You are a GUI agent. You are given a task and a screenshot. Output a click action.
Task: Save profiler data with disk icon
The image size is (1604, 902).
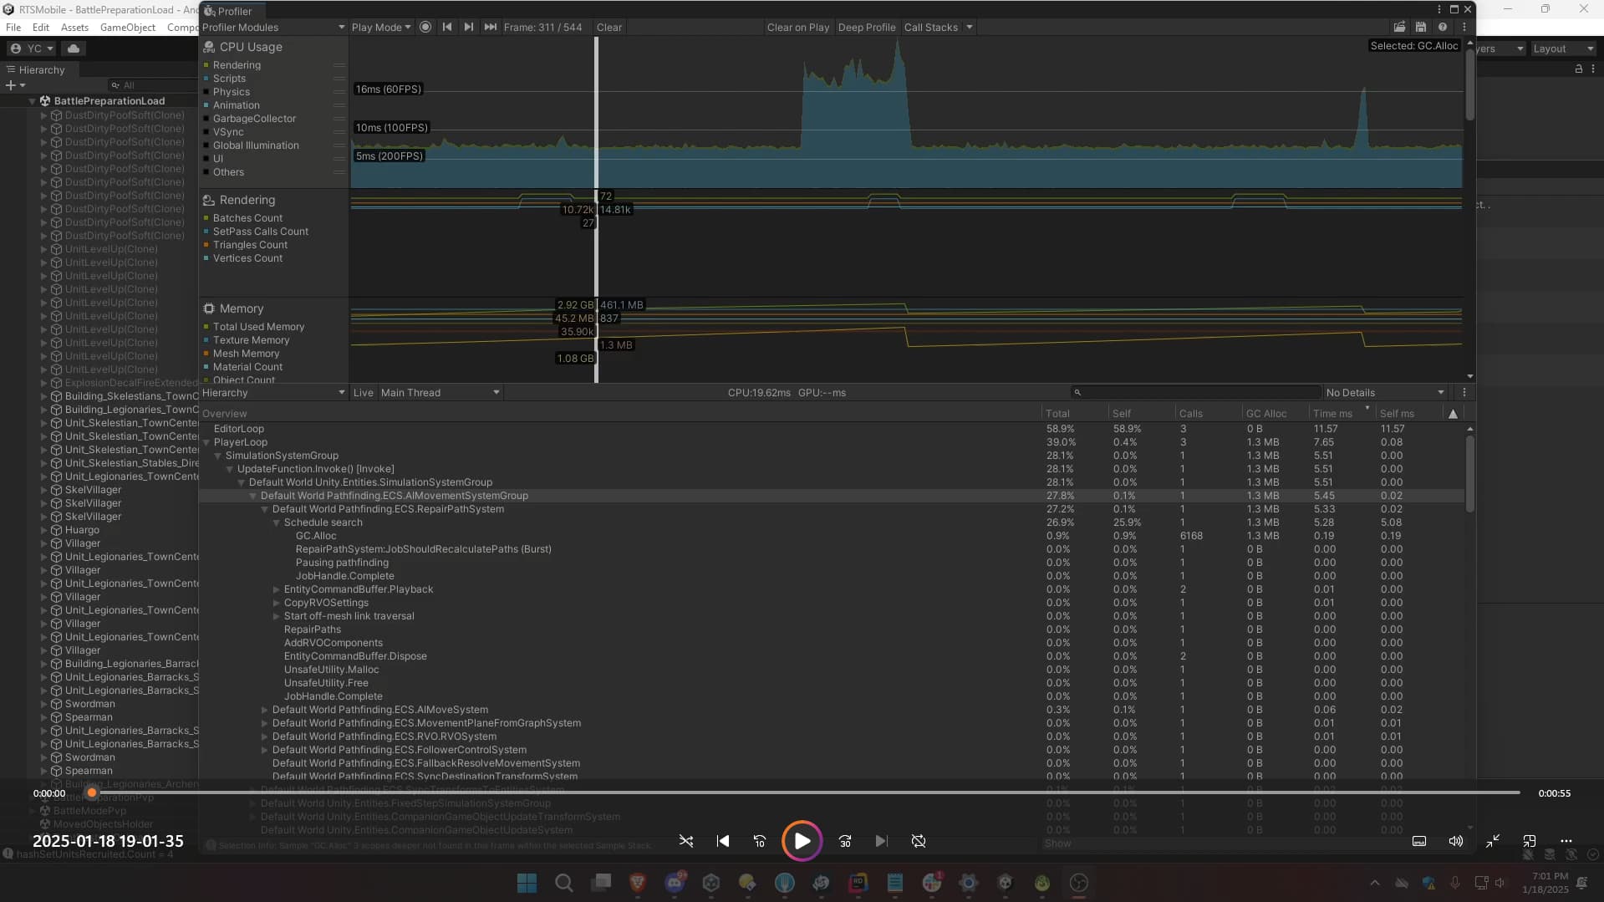tap(1420, 27)
